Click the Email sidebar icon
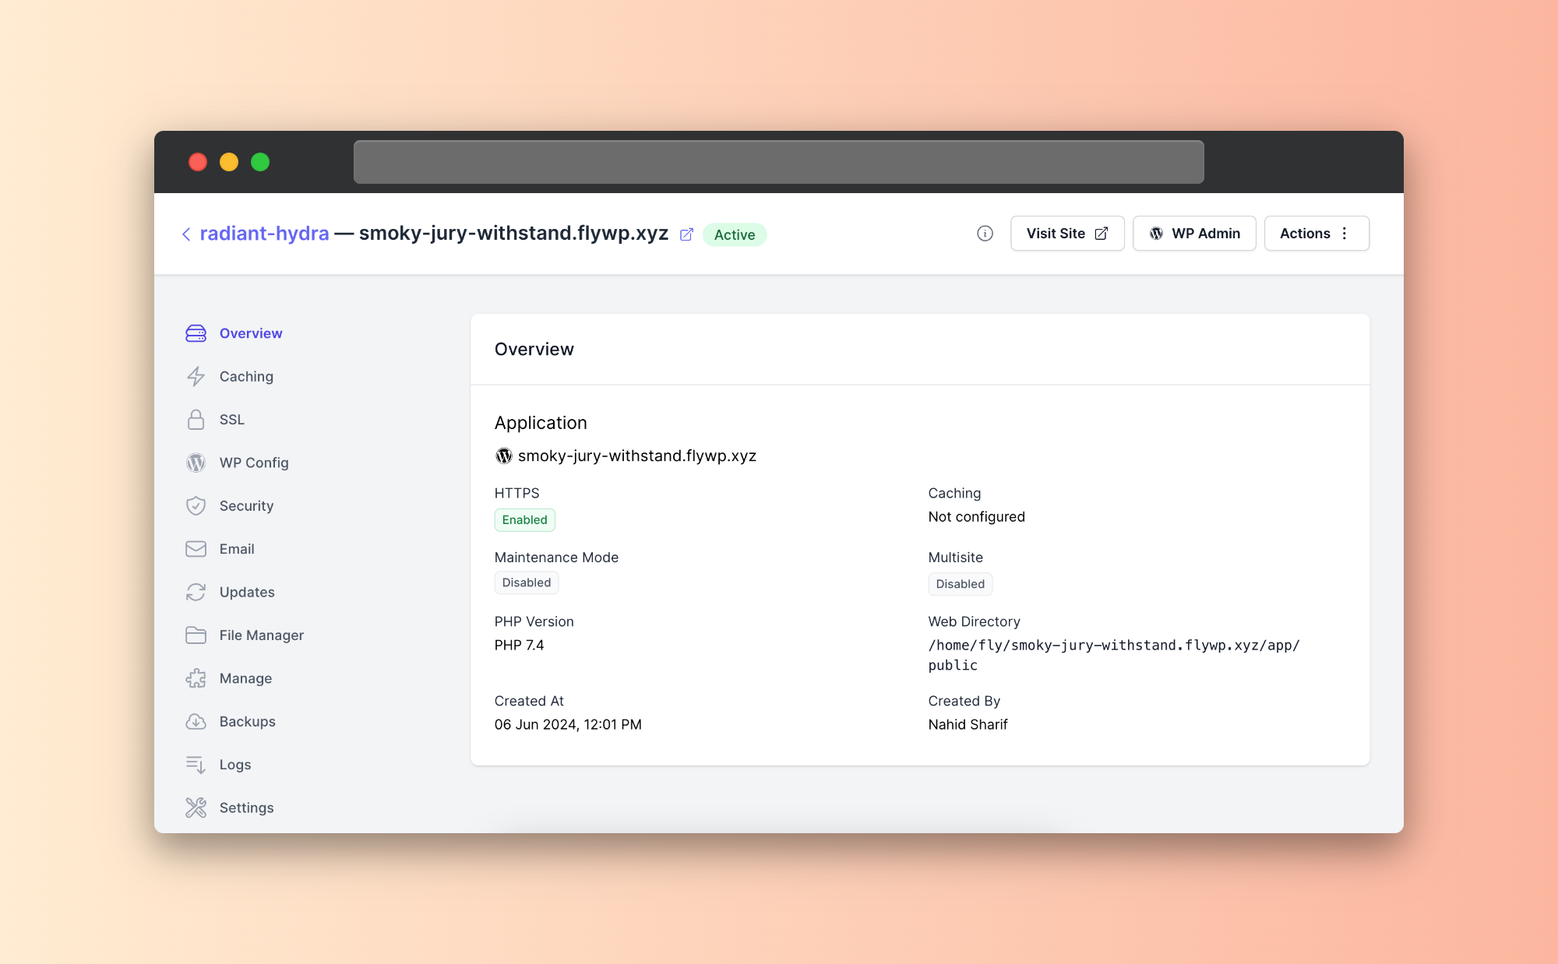This screenshot has height=964, width=1558. (197, 548)
